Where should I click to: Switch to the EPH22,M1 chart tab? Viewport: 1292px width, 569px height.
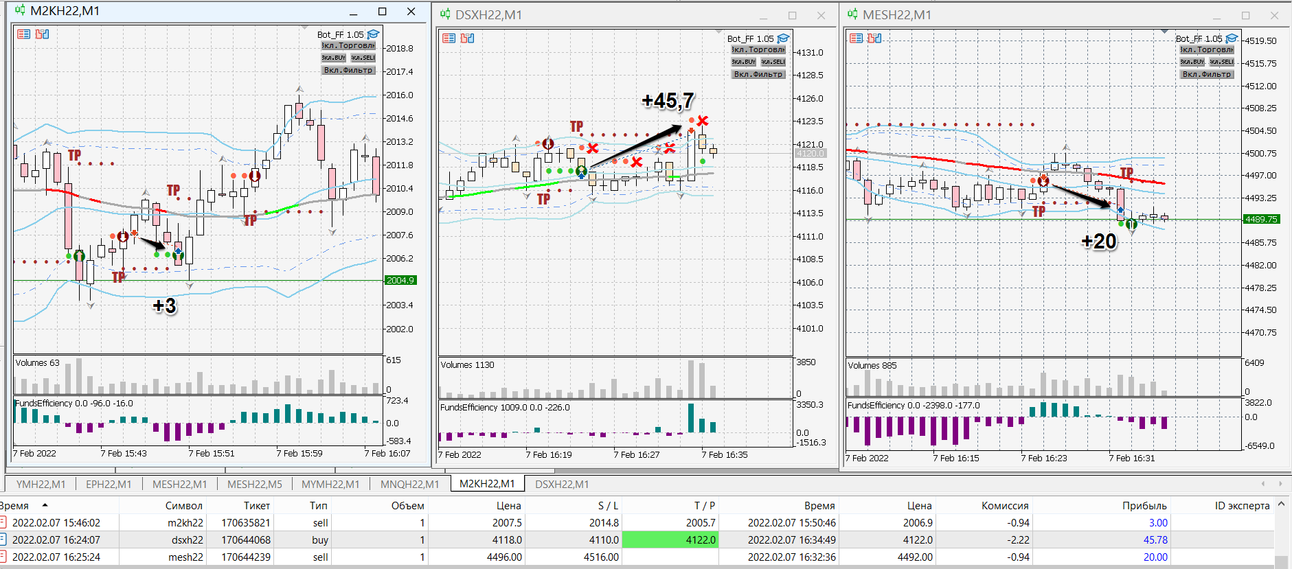click(109, 484)
